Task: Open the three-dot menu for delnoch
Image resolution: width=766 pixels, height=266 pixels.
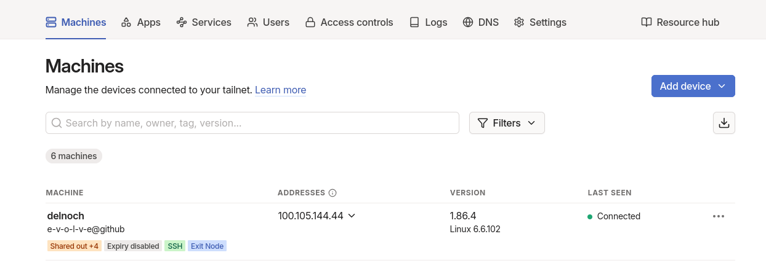Action: pyautogui.click(x=718, y=216)
